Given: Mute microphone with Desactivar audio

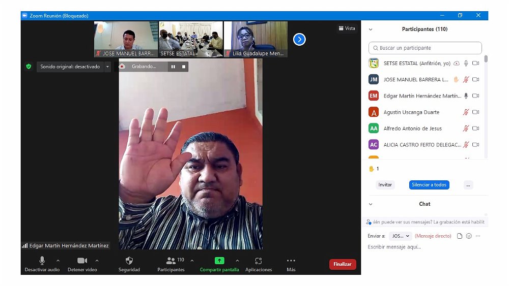Looking at the screenshot, I should [x=42, y=261].
